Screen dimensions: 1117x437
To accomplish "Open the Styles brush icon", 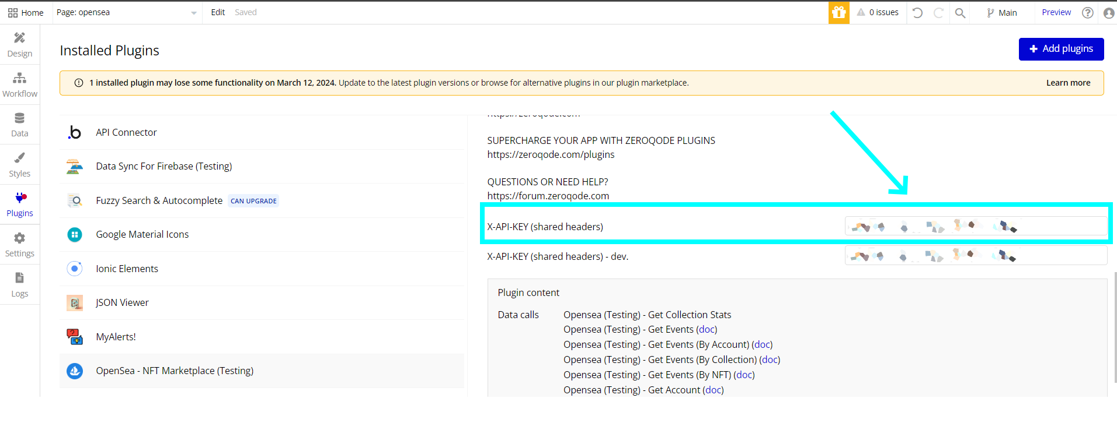I will coord(20,157).
